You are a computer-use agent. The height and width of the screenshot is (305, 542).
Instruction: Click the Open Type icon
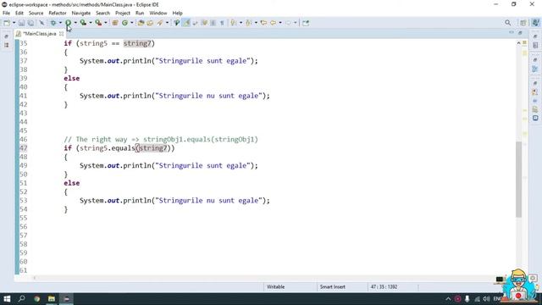(x=141, y=23)
